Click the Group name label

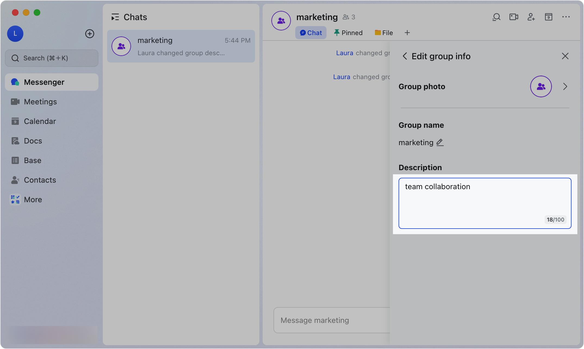[x=421, y=125]
